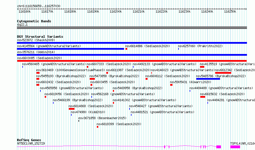Image resolution: width=255 pixels, height=150 pixels.
Task: Select nsv4146023 gnomAD variant label
Action: (x=183, y=70)
